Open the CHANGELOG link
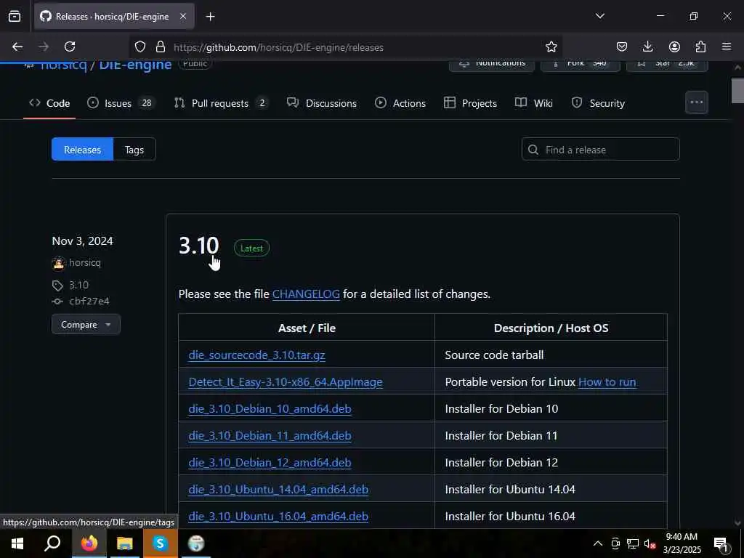 pos(306,294)
